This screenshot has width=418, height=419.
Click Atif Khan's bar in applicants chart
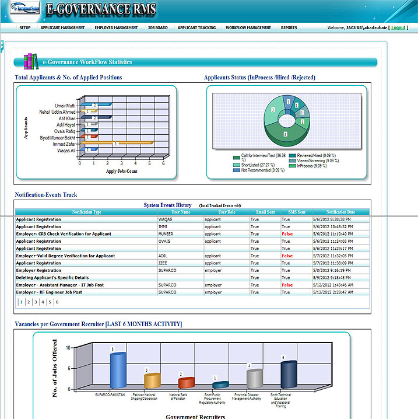point(96,117)
